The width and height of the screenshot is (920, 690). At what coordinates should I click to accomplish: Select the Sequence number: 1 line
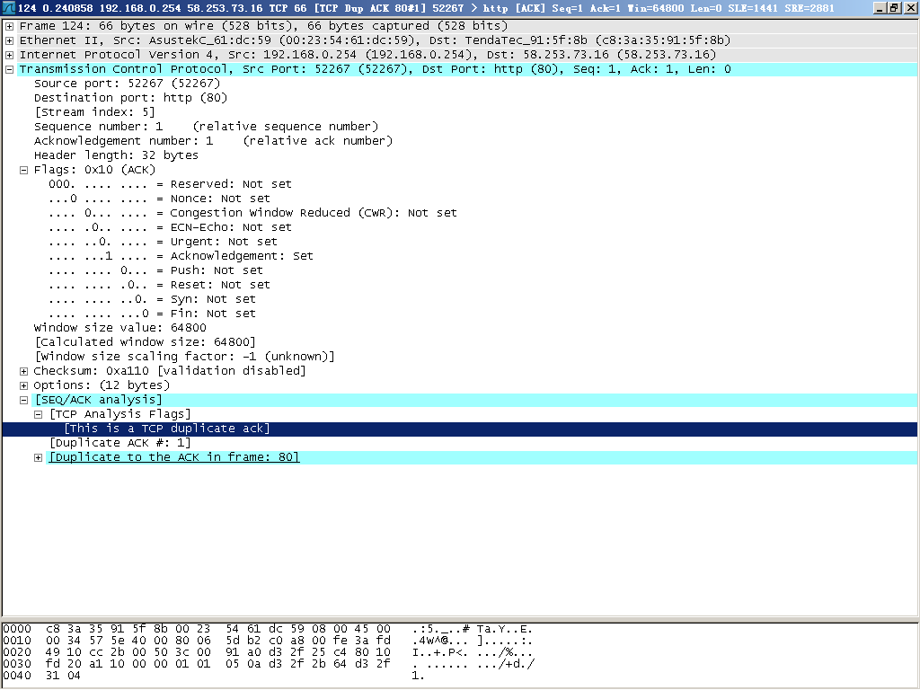click(x=206, y=127)
